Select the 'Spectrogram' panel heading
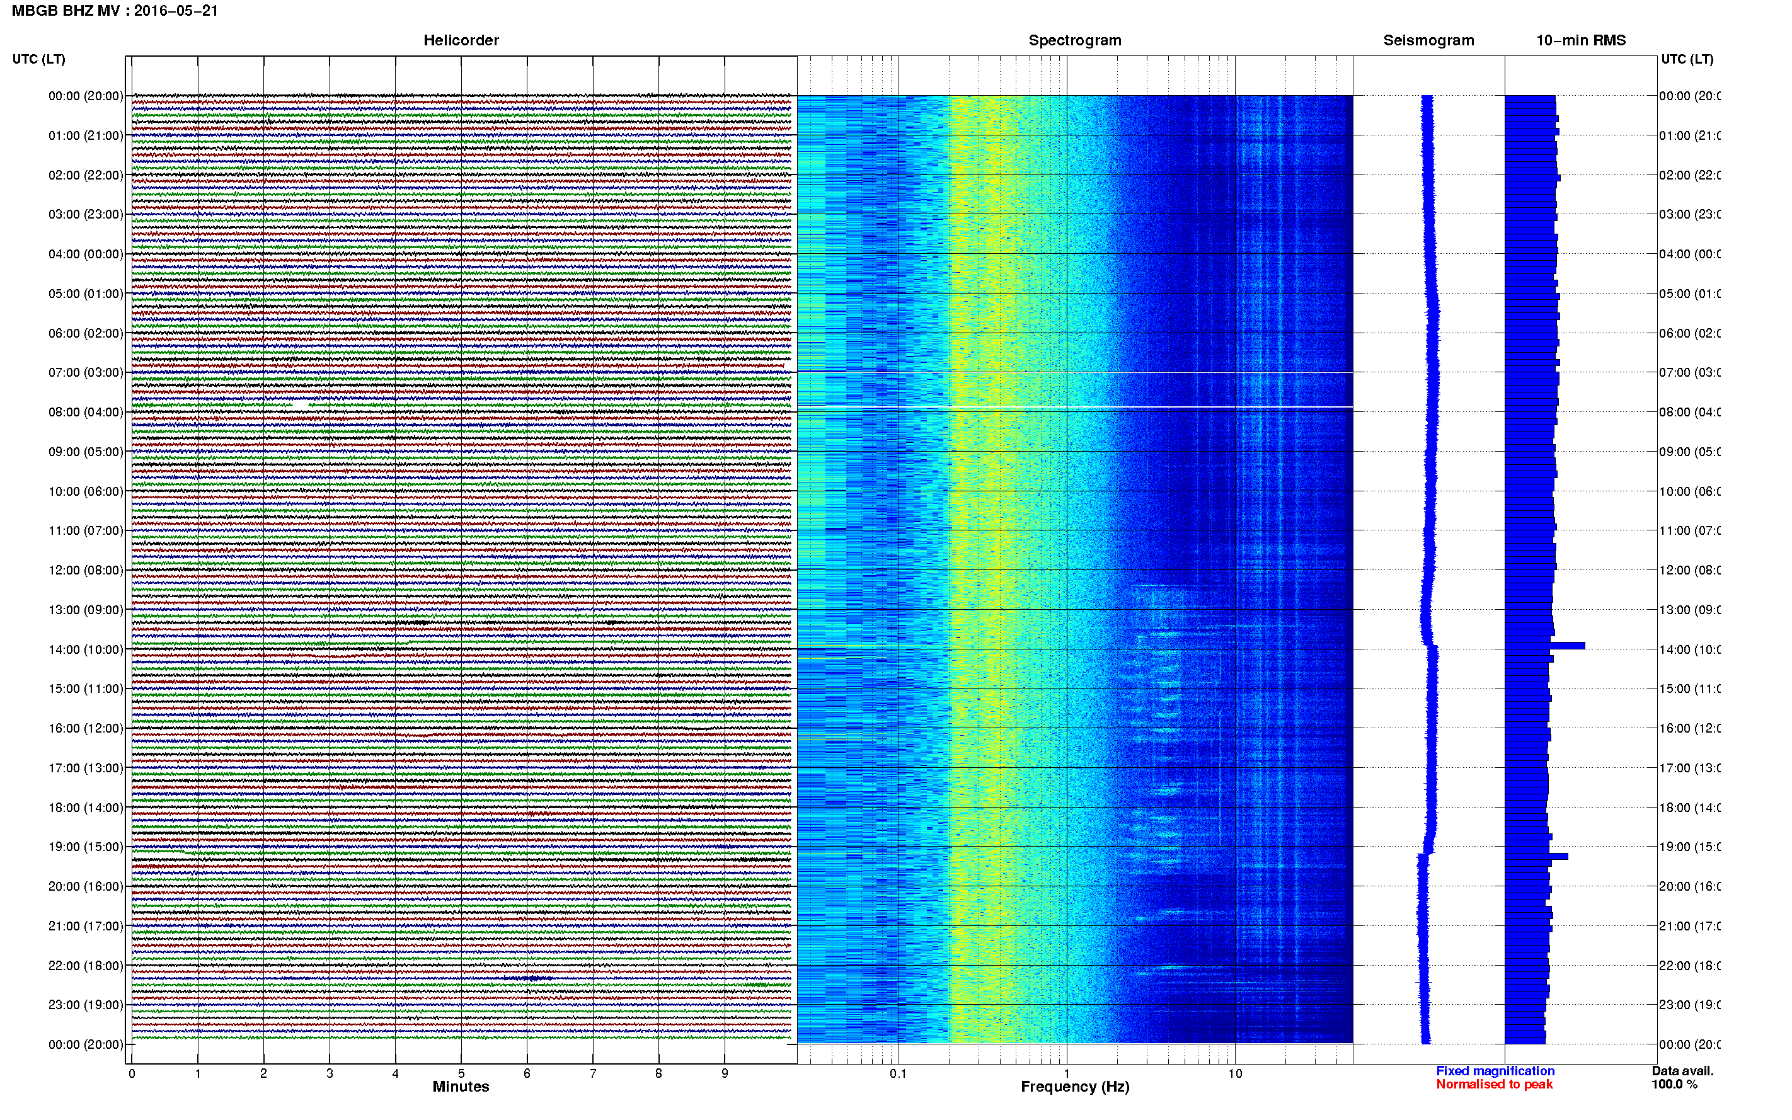This screenshot has width=1792, height=1120. [x=1075, y=41]
